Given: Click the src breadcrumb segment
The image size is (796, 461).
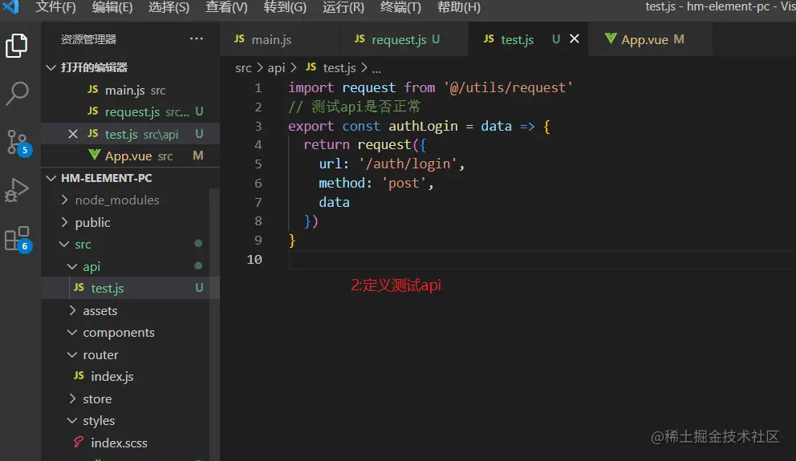Looking at the screenshot, I should (243, 67).
